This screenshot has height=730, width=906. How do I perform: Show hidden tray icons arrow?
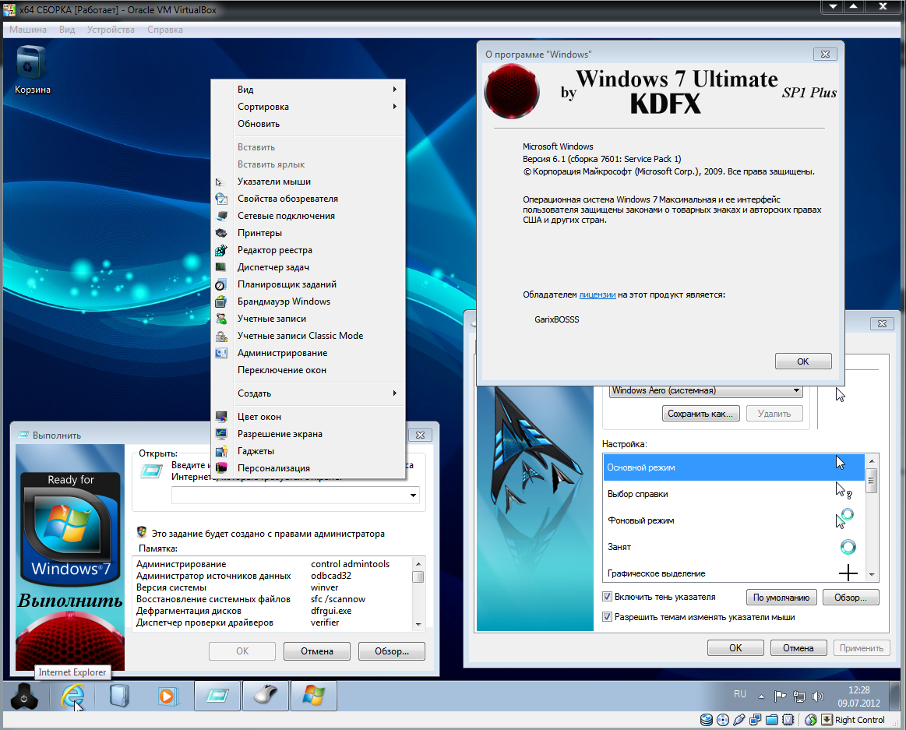(x=762, y=696)
